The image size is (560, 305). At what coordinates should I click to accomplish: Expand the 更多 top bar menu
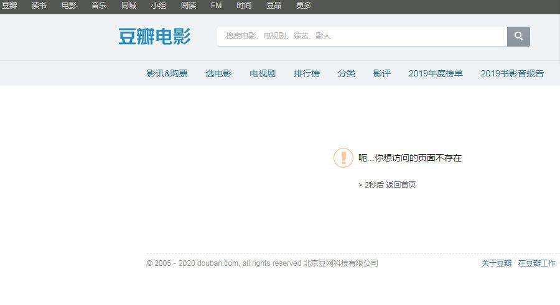click(x=304, y=6)
